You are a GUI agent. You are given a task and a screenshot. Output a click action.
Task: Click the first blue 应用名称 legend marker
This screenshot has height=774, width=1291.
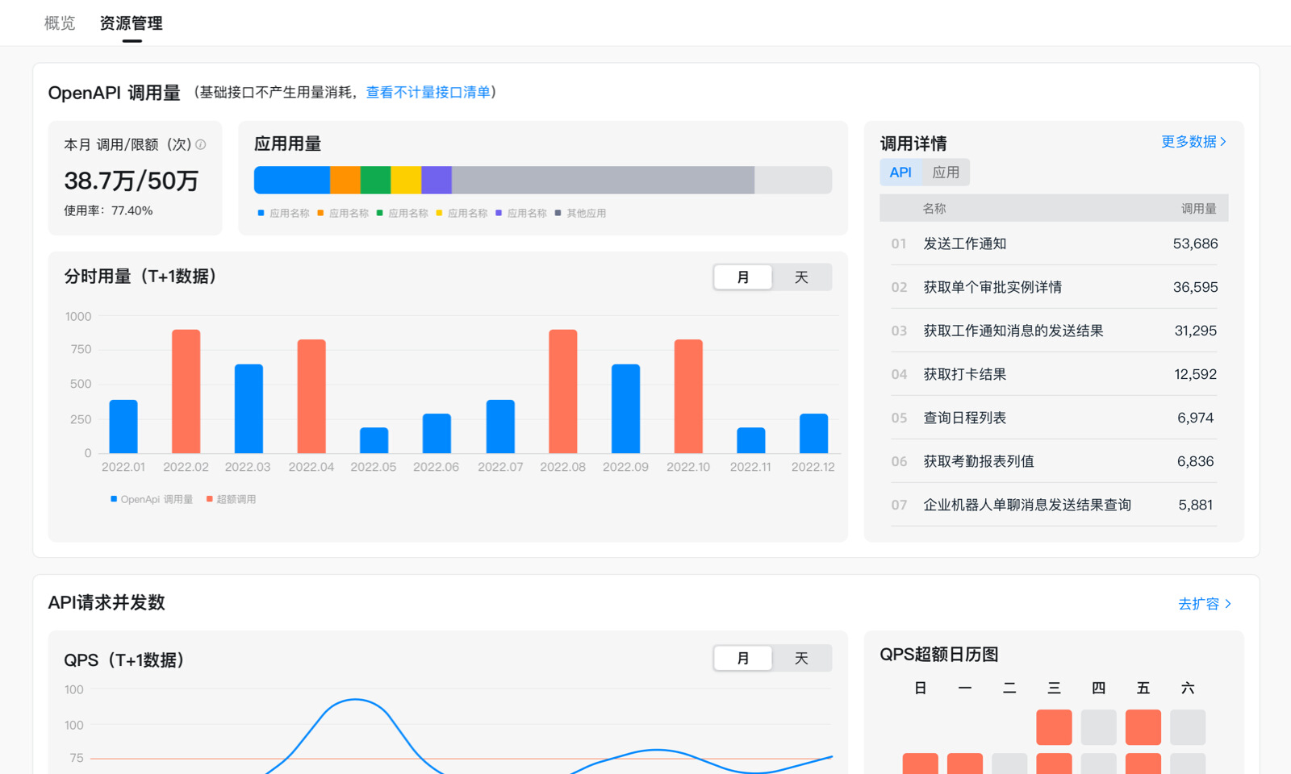(x=261, y=213)
